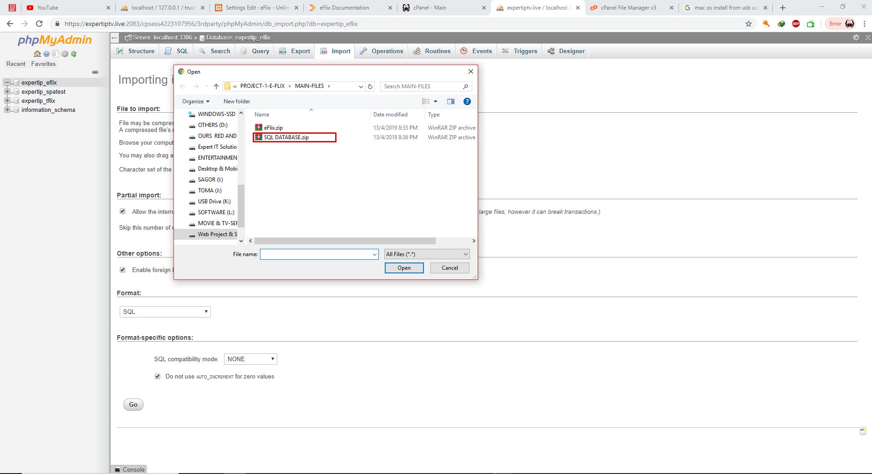Viewport: 872px width, 474px height.
Task: Open phpMyAdmin documentation help icon in sidebar
Action: tap(46, 54)
